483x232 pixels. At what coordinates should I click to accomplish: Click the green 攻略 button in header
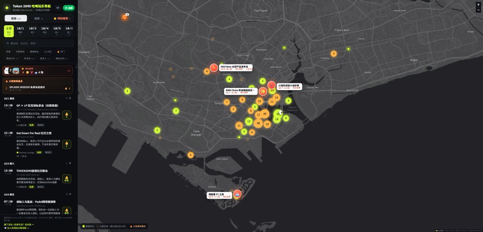point(68,8)
